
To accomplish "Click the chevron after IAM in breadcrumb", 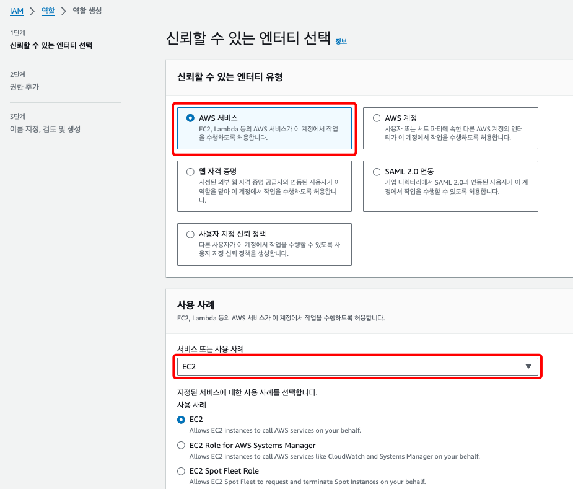I will pyautogui.click(x=32, y=11).
